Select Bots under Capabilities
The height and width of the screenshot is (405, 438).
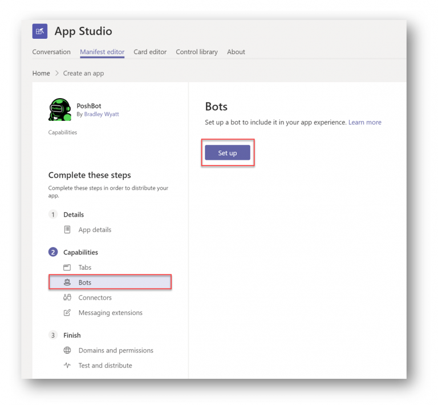coord(110,282)
